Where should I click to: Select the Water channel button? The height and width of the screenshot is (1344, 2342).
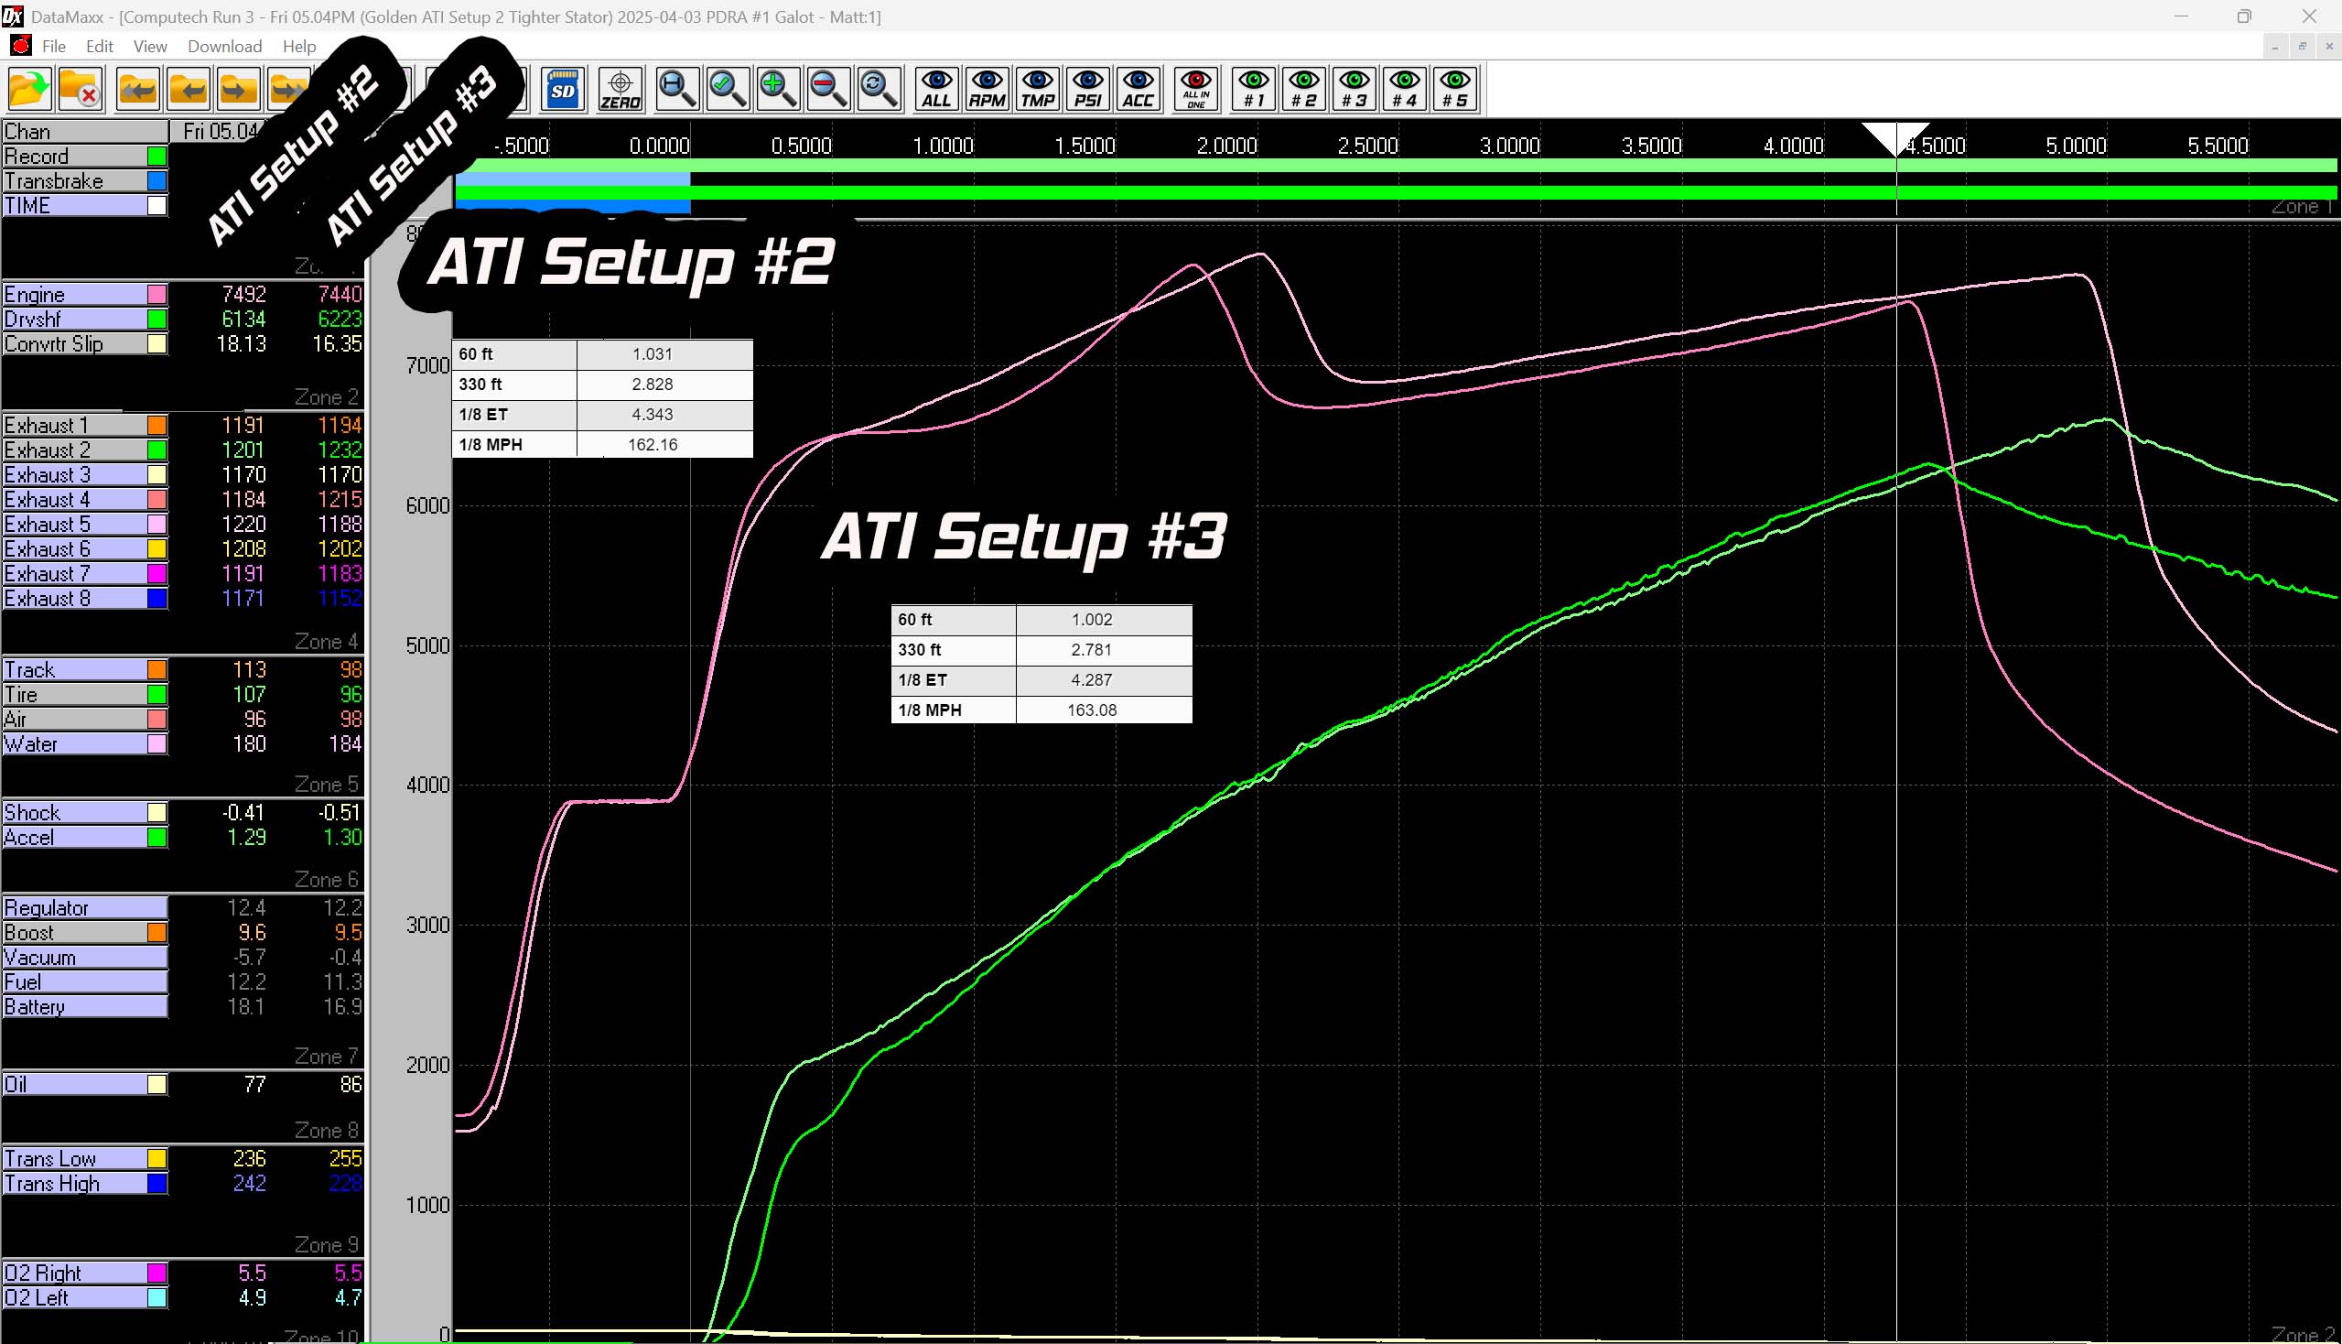(85, 744)
